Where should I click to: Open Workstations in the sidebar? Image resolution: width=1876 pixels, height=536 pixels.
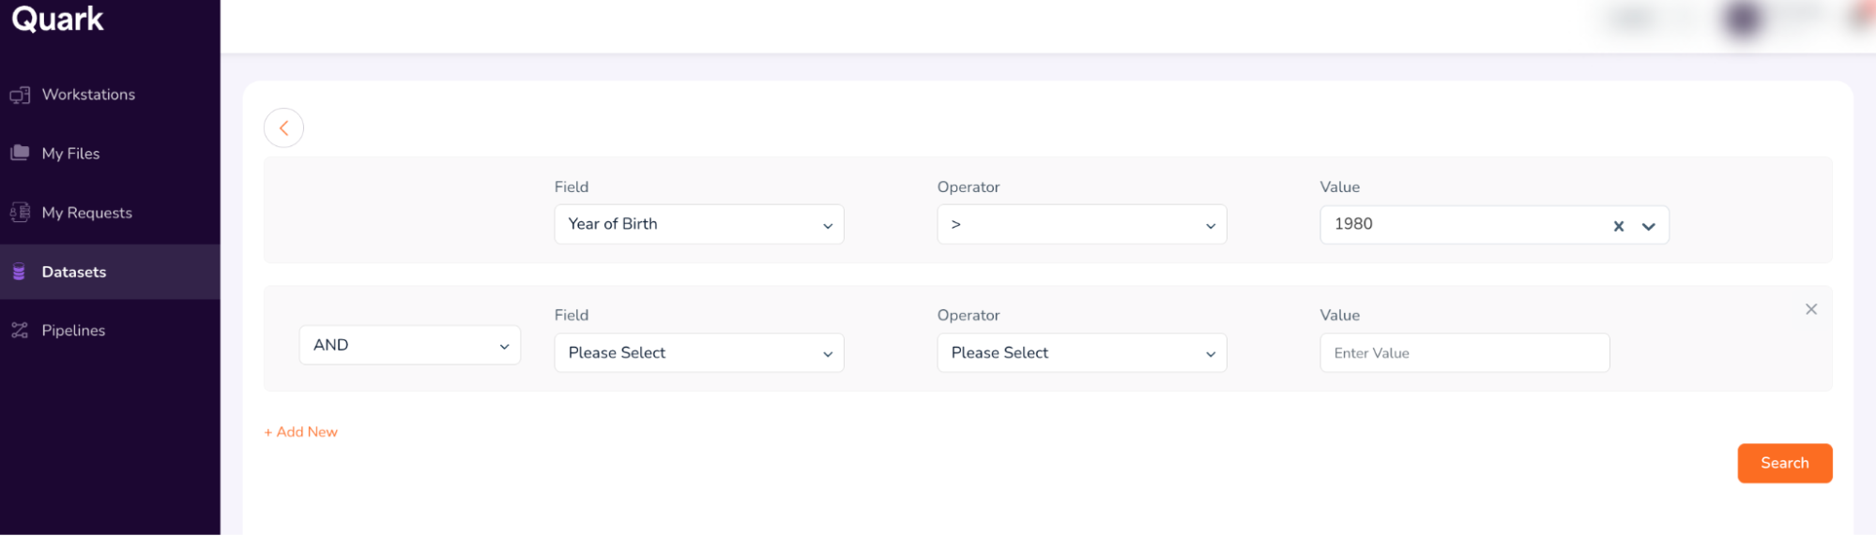point(88,95)
